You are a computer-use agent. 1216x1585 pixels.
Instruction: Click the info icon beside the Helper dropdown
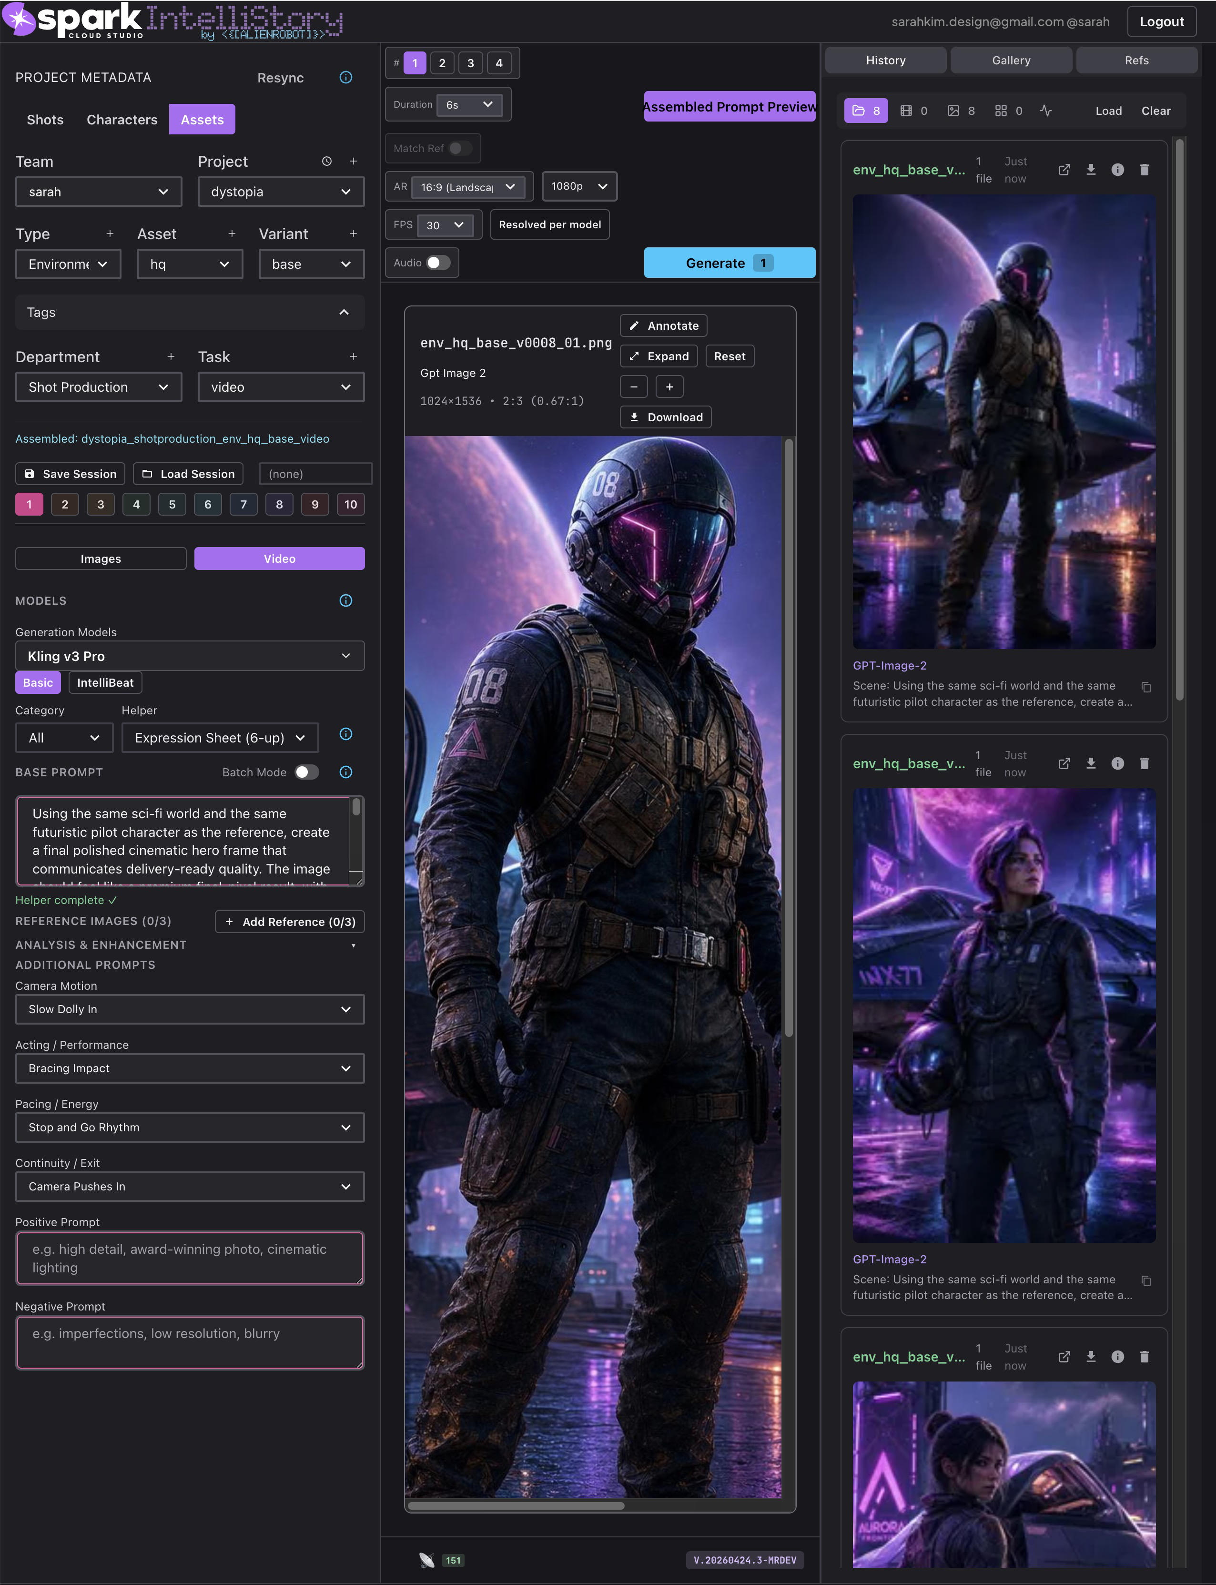(x=346, y=735)
